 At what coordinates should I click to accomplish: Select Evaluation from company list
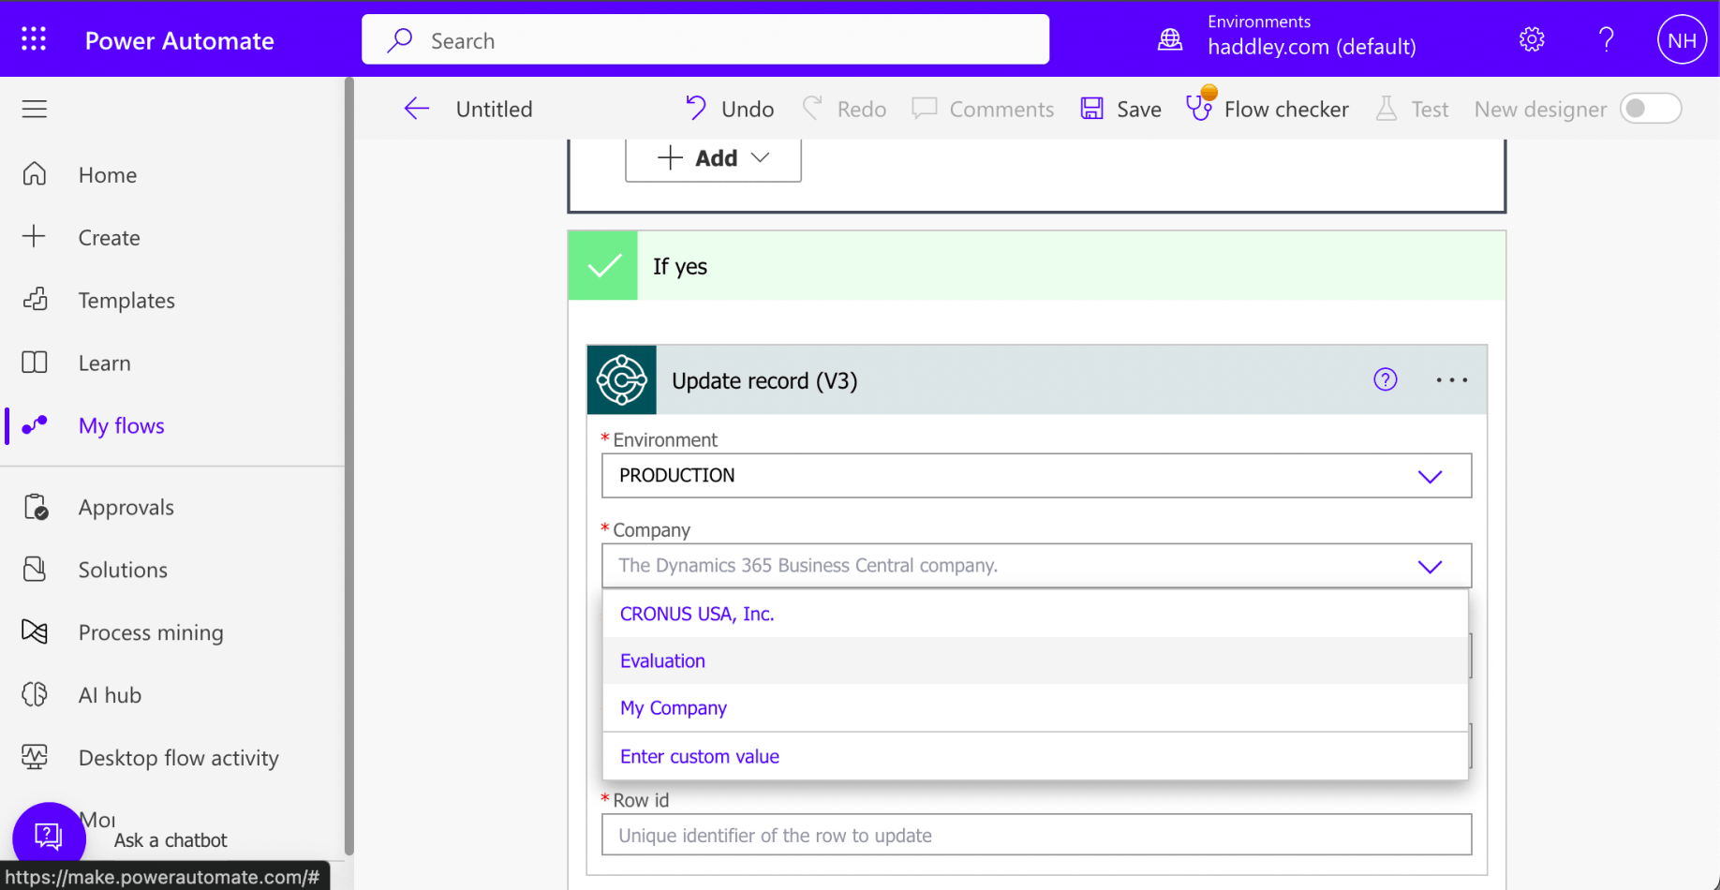click(1035, 660)
